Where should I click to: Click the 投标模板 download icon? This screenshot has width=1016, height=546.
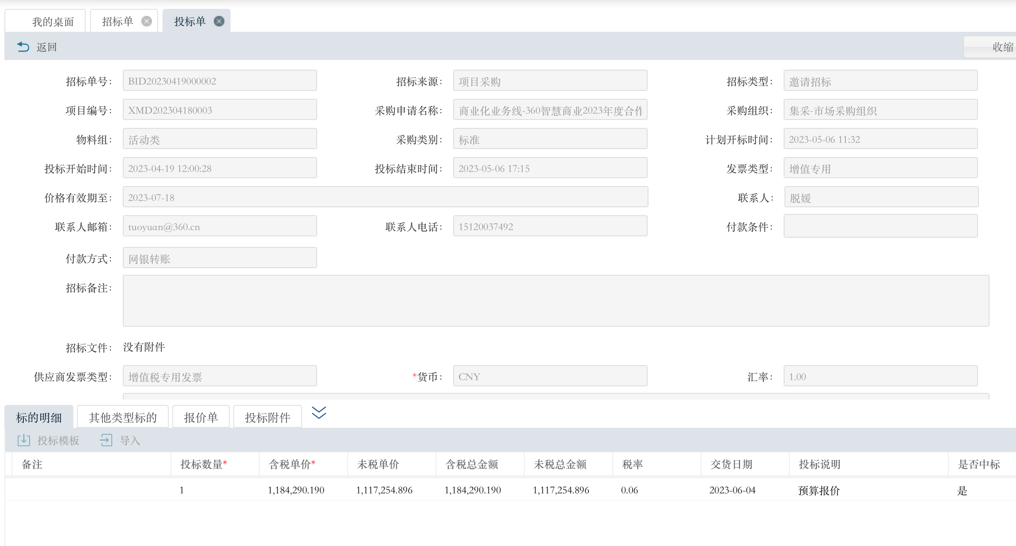23,440
